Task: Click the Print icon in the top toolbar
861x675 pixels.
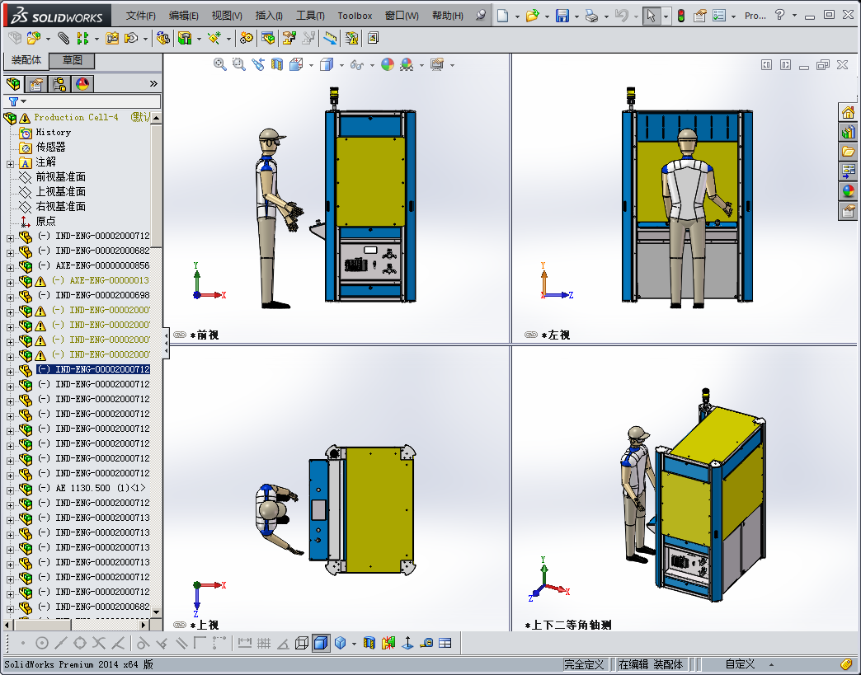Action: 590,16
